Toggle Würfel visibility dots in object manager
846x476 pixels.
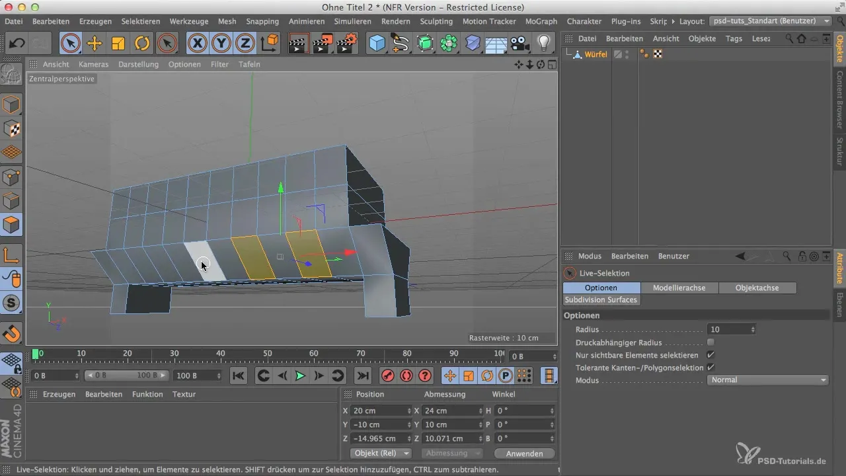[x=627, y=54]
